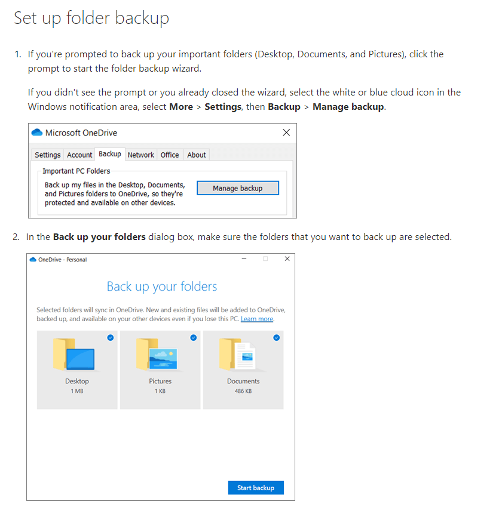This screenshot has height=511, width=502.
Task: Click the Start backup button
Action: 256,488
